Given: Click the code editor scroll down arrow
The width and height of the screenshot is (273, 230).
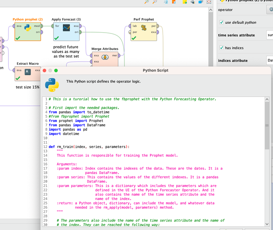Looking at the screenshot, I should click(x=267, y=224).
